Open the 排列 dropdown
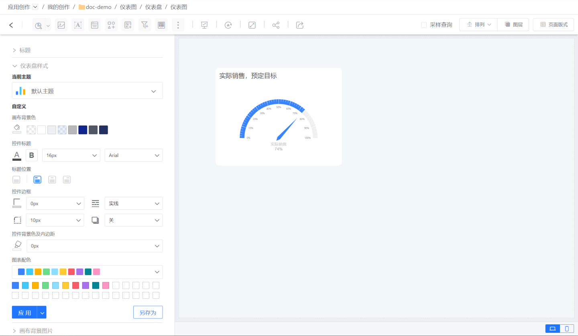The width and height of the screenshot is (578, 336). (x=478, y=25)
